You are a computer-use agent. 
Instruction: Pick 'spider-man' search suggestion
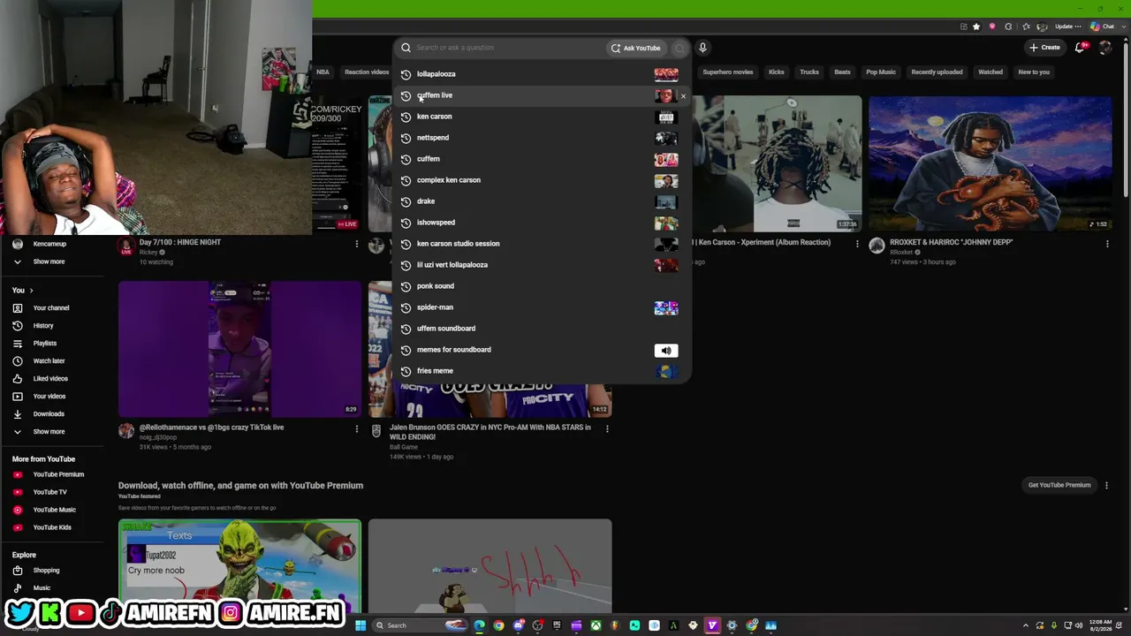coord(541,307)
